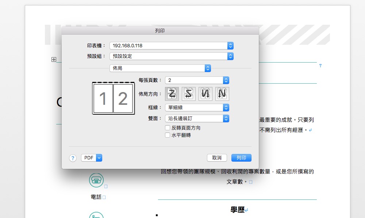Click the 學歷 heading in the document
The image size is (365, 218).
[x=237, y=210]
